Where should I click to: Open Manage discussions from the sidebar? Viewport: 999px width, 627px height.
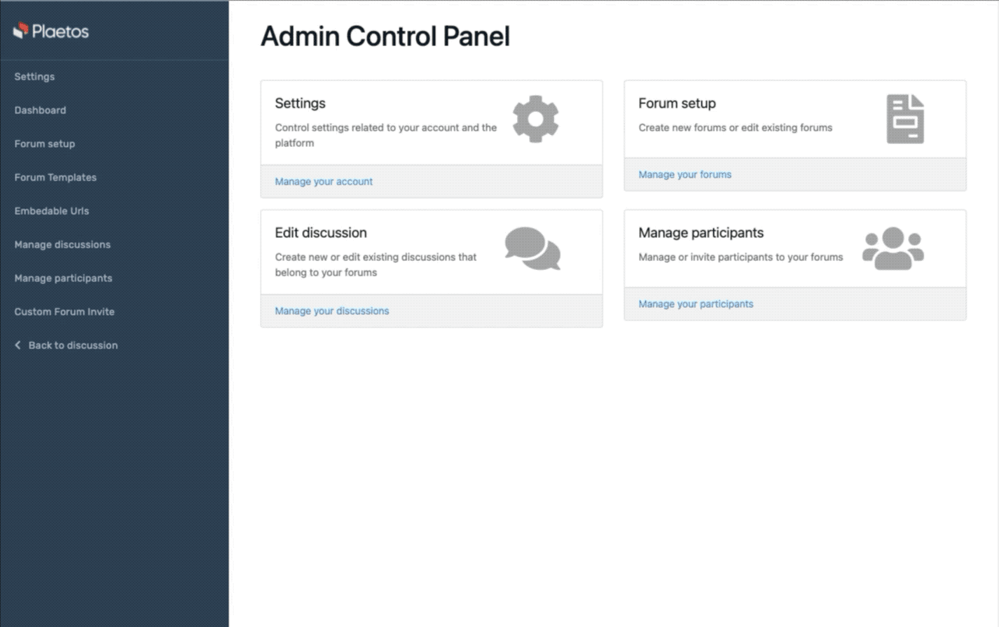tap(62, 245)
